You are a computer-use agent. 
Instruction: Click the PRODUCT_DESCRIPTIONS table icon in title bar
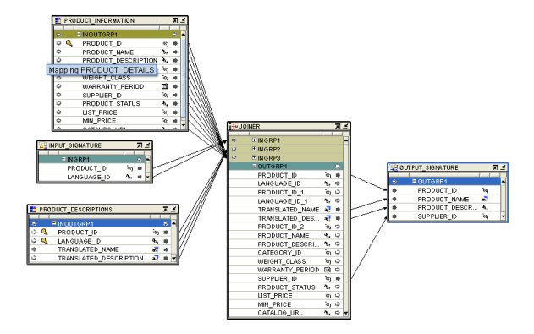click(33, 210)
